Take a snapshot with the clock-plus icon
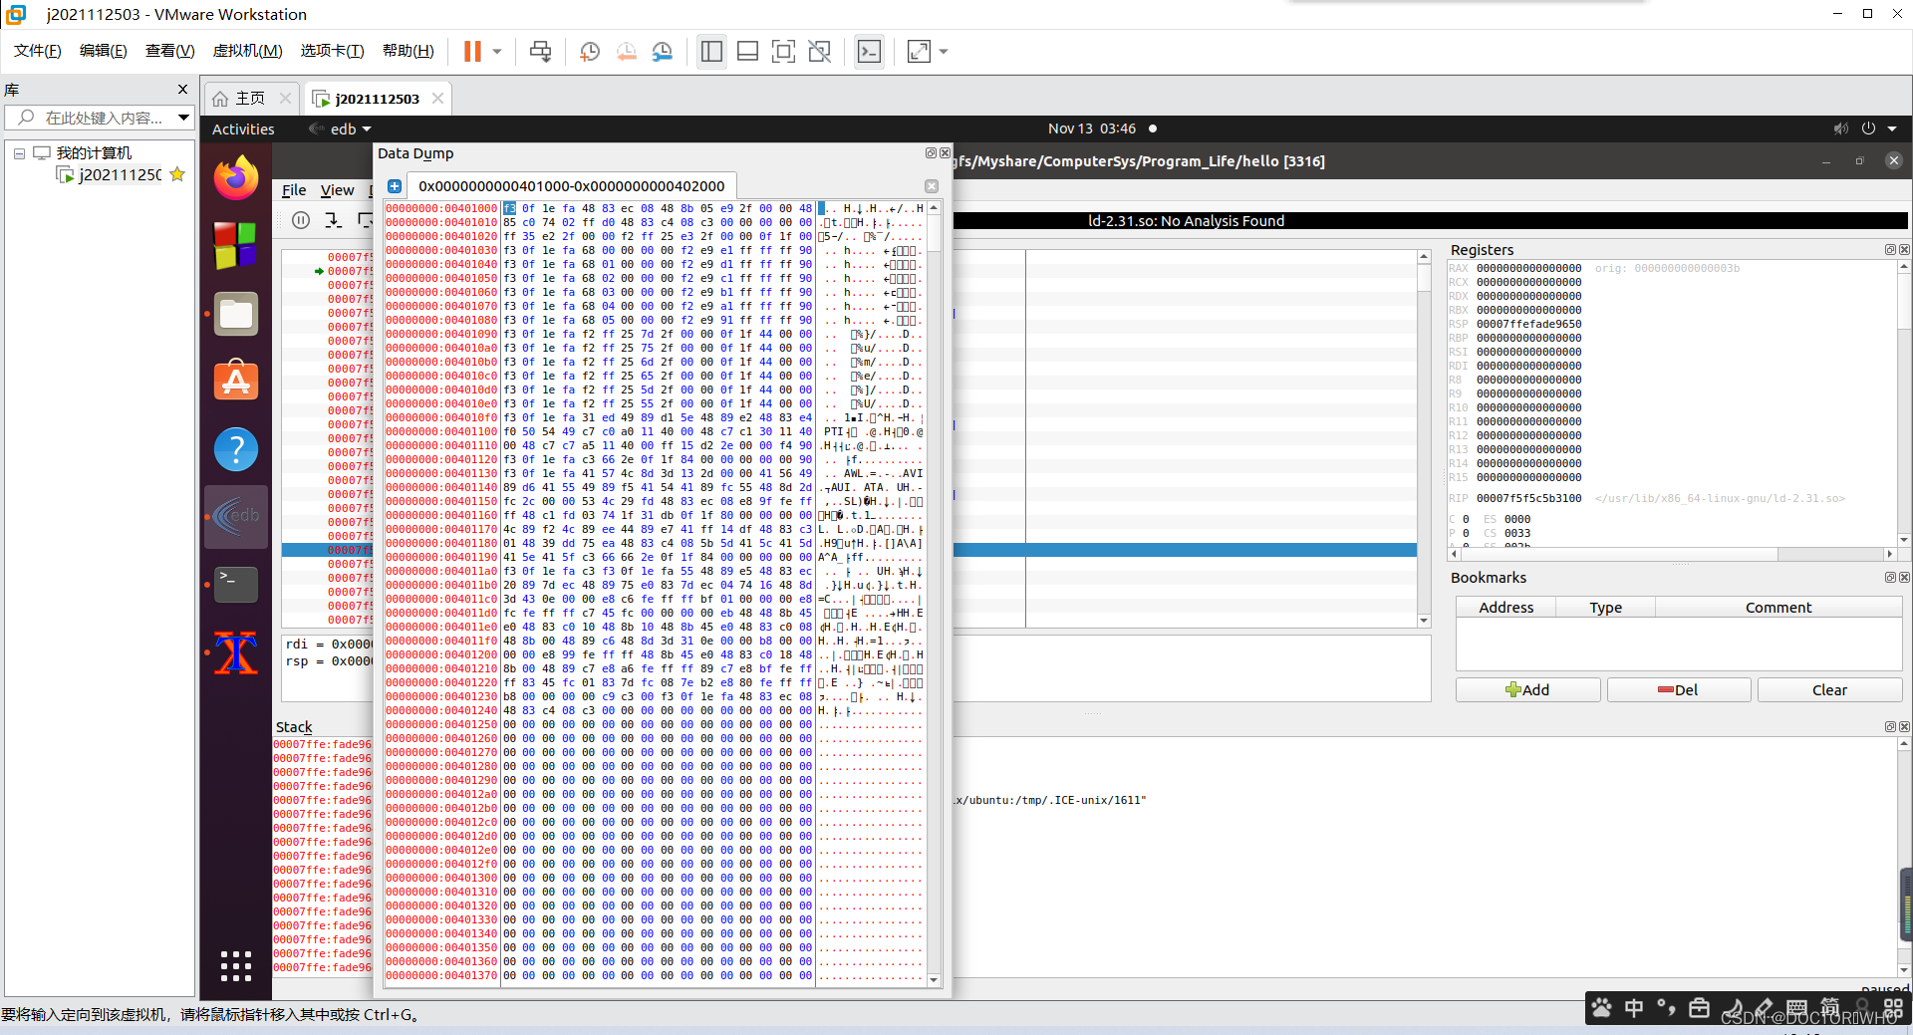 590,52
